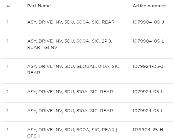Select the GLOBAL 810A SIC part name
173x139 pixels.
(74, 69)
